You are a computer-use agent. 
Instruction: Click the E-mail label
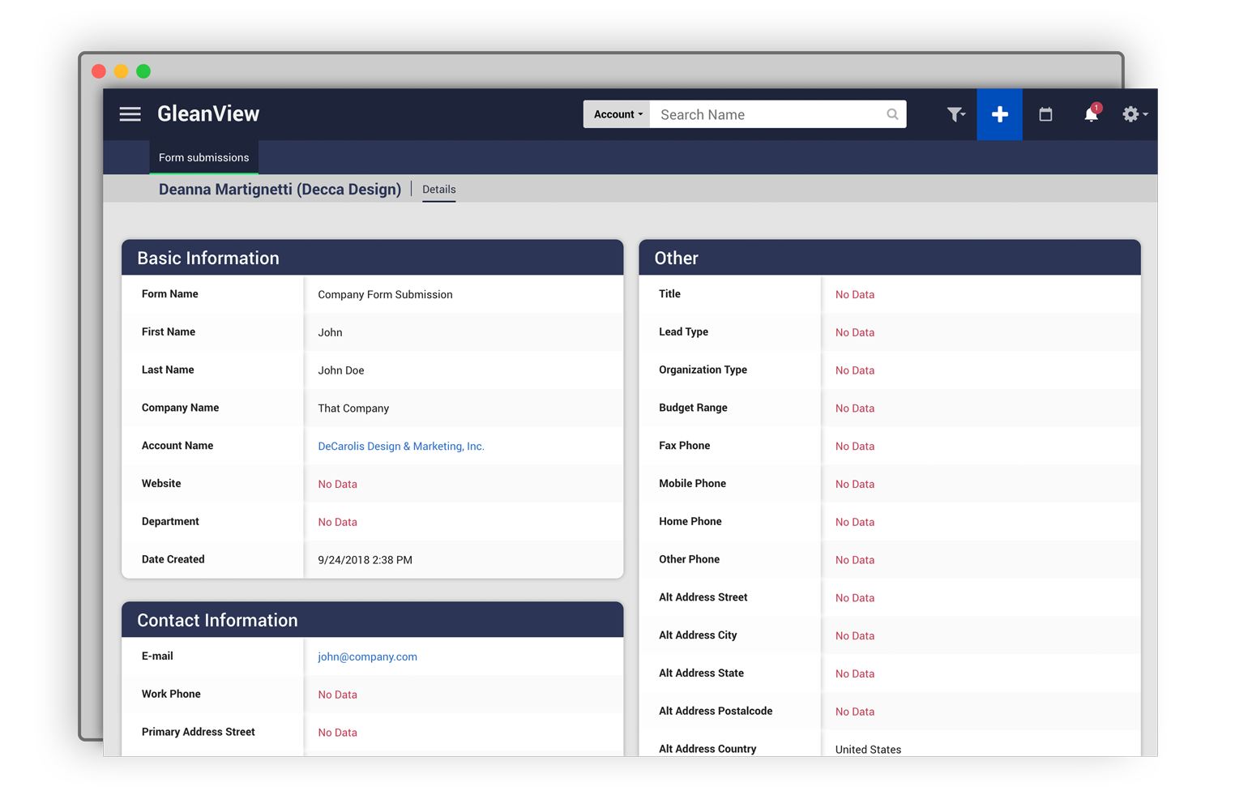pyautogui.click(x=157, y=656)
